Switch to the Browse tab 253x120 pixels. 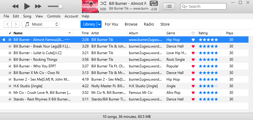[131, 24]
